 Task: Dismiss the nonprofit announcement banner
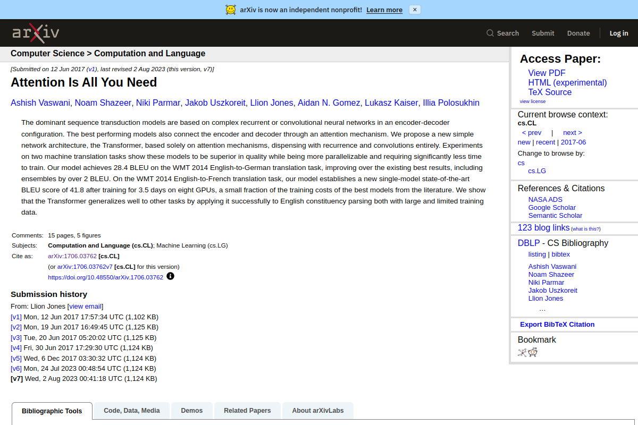tap(415, 10)
